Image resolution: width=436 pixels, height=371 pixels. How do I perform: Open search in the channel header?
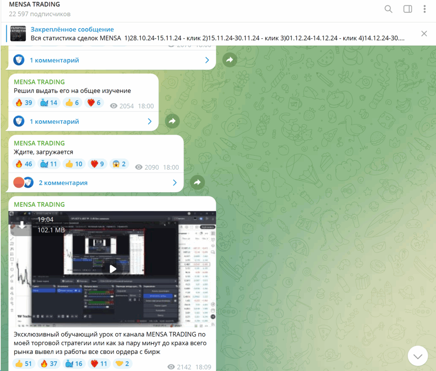[388, 9]
